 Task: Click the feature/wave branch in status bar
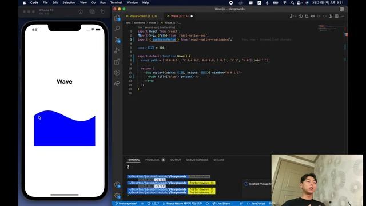(x=126, y=204)
